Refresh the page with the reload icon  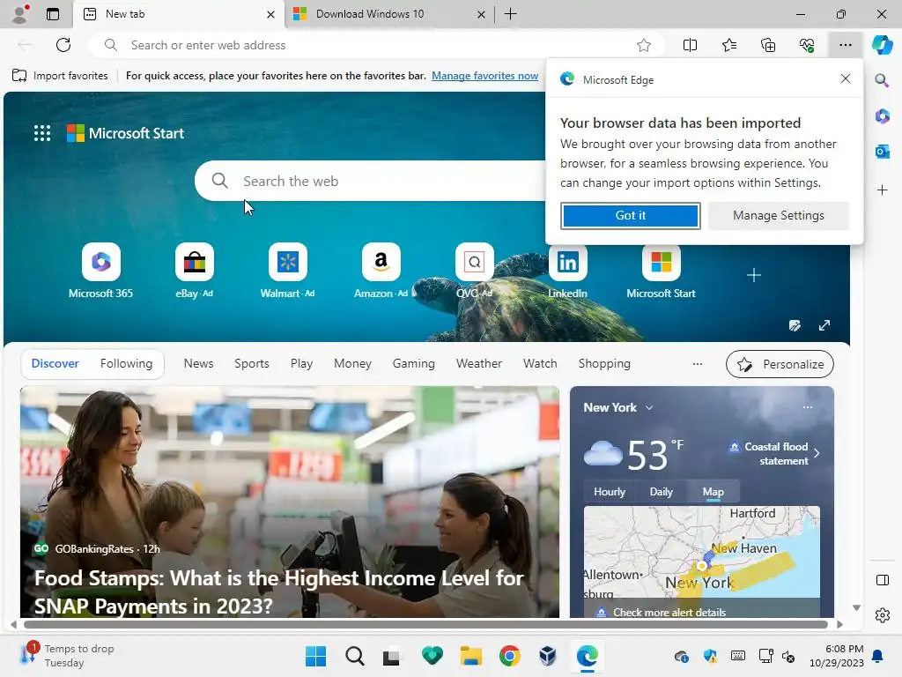click(x=63, y=45)
